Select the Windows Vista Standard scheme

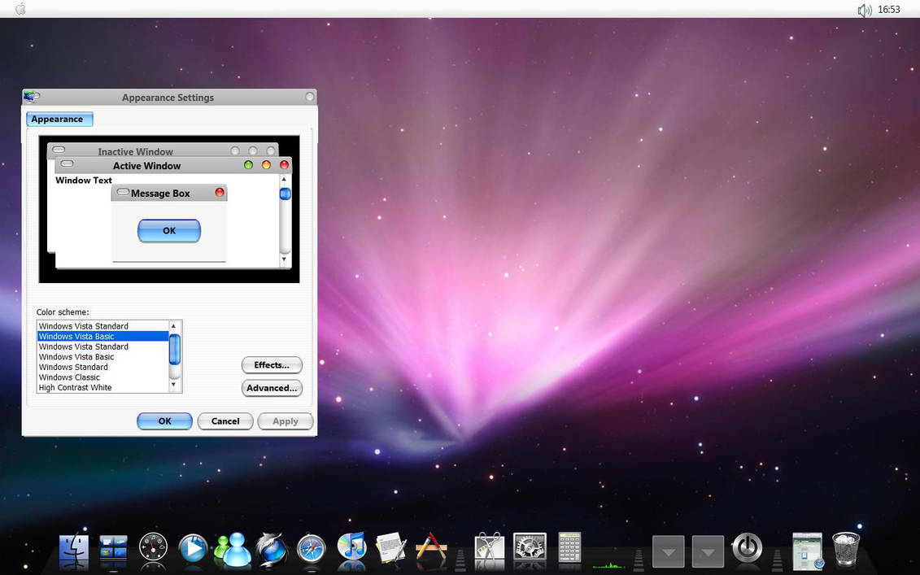(82, 325)
